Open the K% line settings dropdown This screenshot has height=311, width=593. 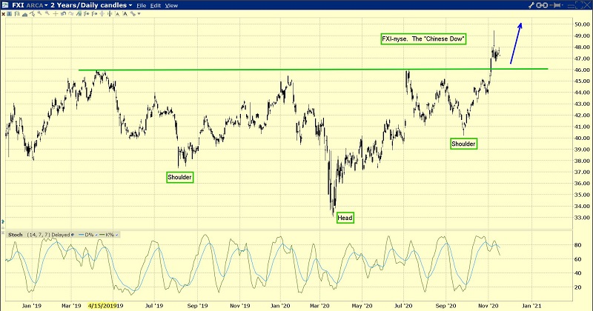pyautogui.click(x=117, y=235)
